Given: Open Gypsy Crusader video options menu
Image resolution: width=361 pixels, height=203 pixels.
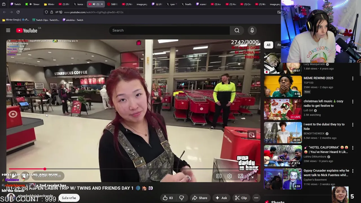Looking at the screenshot, I should coord(353,171).
